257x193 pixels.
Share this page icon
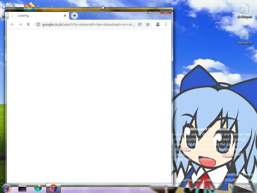140,24
